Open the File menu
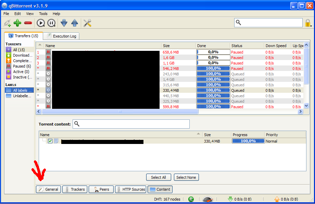315x204 pixels. coord(6,14)
